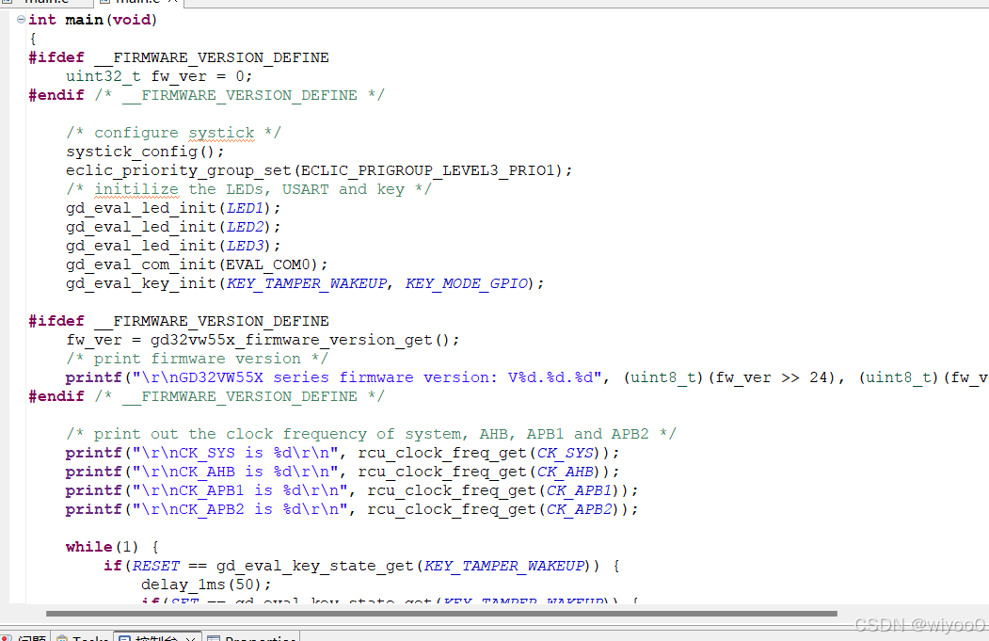Click 'LED2' in gd_eval_led_init call
989x641 pixels.
tap(245, 227)
